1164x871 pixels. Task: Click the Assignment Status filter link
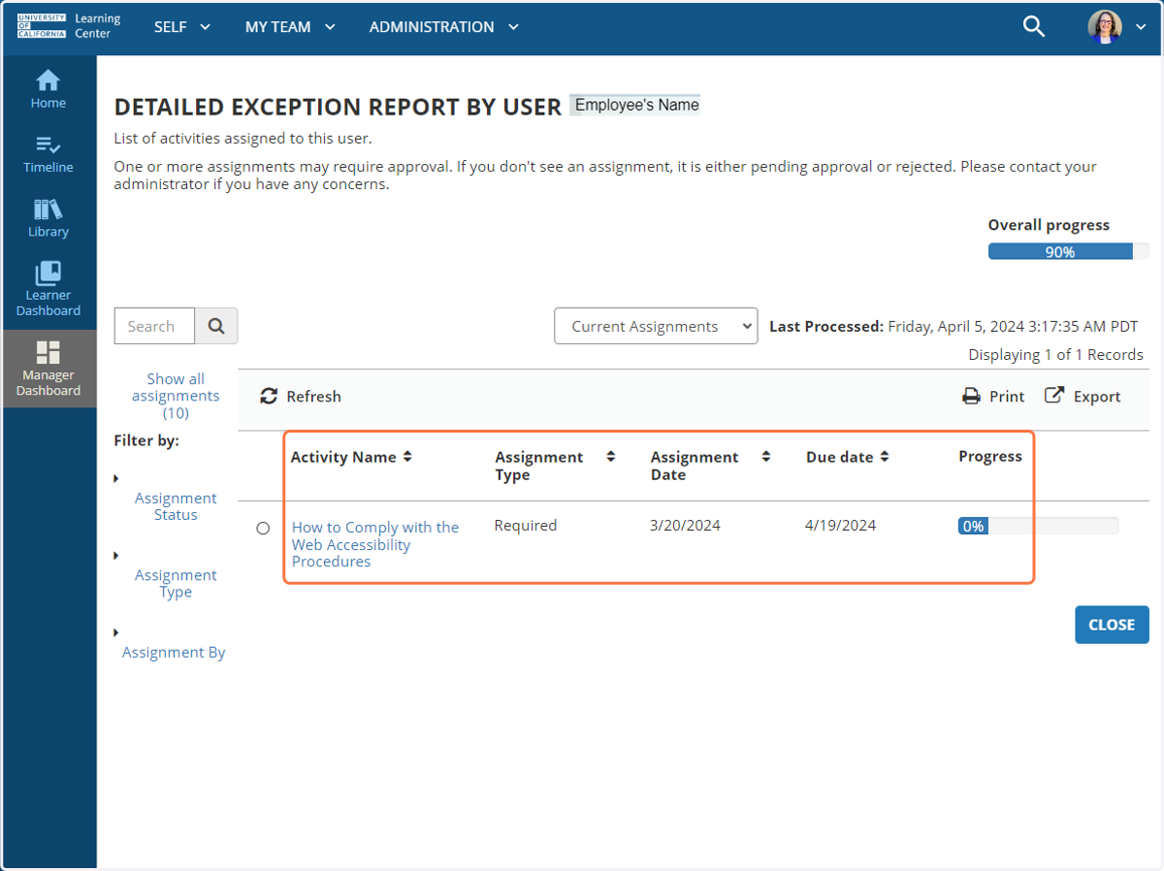pos(176,506)
